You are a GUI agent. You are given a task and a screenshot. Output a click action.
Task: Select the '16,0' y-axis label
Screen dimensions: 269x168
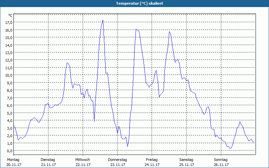[9, 30]
